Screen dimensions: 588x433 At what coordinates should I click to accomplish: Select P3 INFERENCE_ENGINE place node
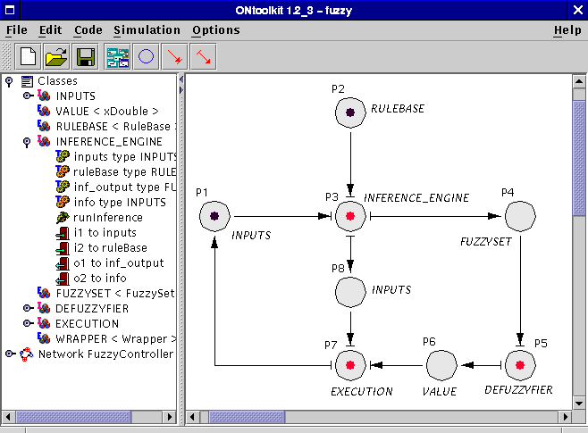350,216
